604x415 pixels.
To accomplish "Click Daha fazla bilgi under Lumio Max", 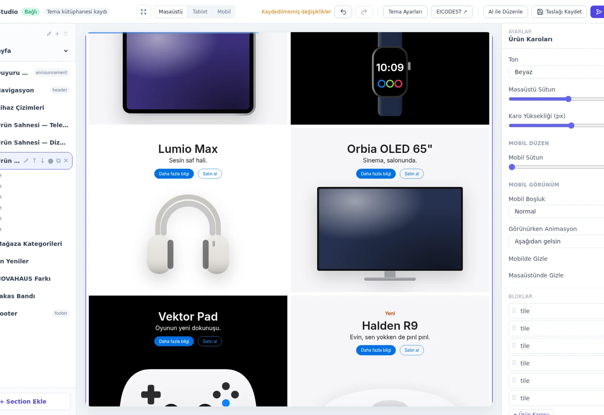I will coord(174,174).
